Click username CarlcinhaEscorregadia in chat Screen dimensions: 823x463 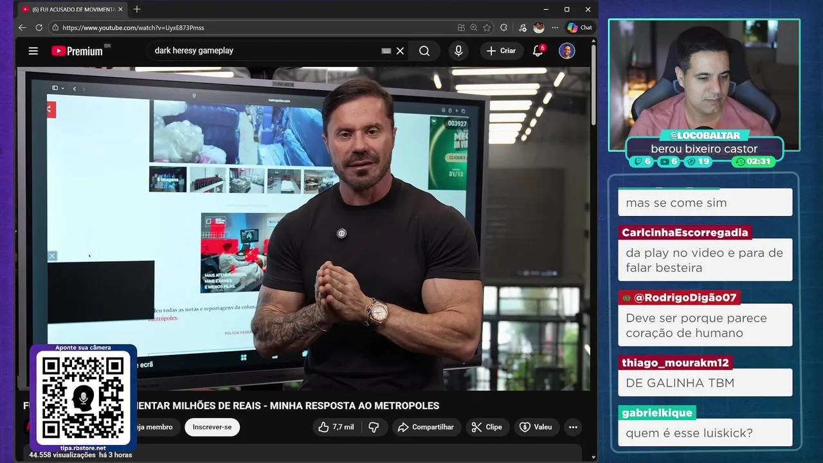coord(685,232)
